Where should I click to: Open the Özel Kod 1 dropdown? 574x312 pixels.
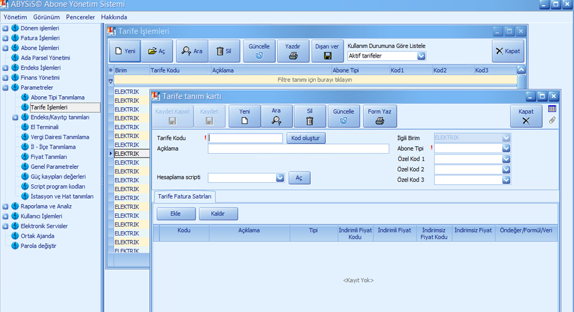506,159
